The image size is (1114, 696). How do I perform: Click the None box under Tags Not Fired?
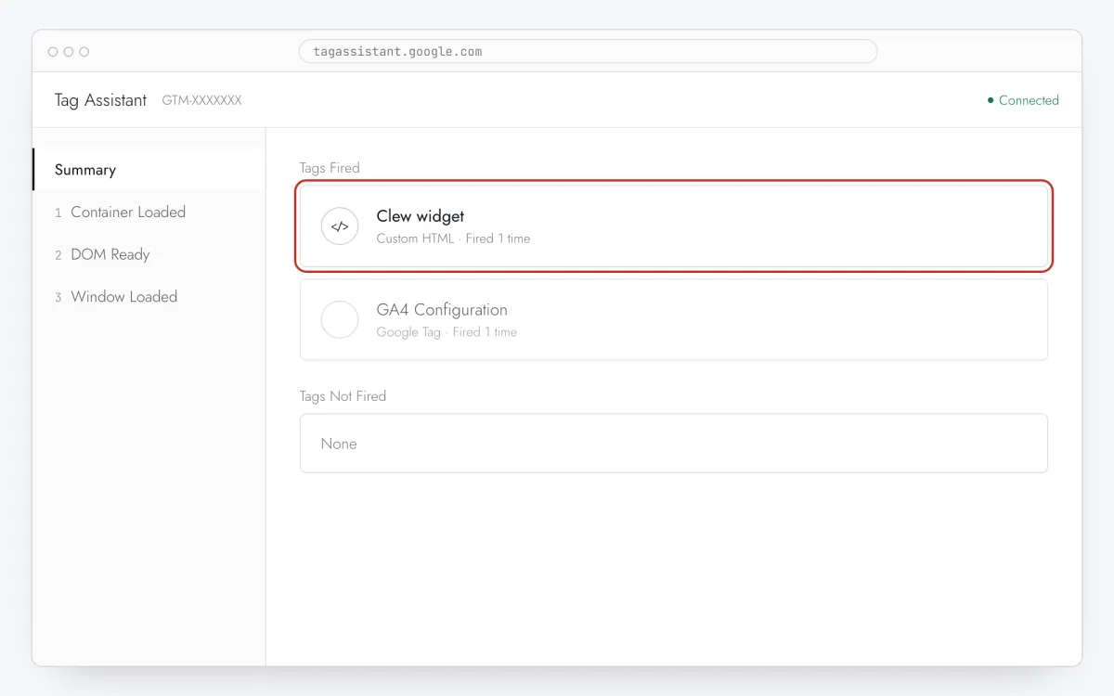tap(674, 444)
